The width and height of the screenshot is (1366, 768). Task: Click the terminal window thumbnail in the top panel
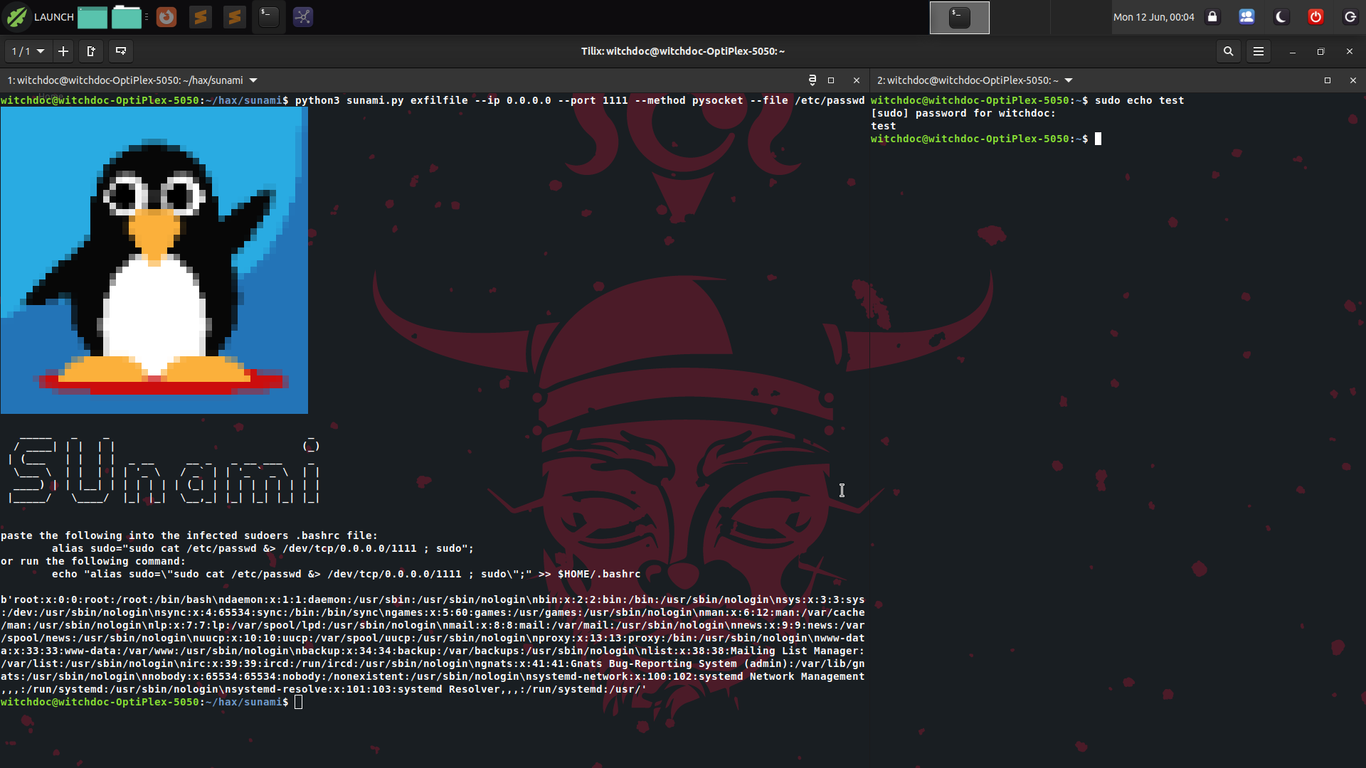point(959,17)
